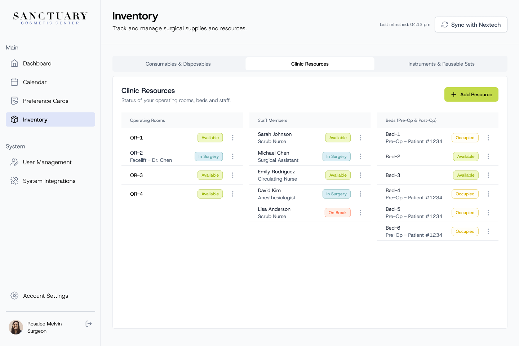Click the User Management icon
This screenshot has height=346, width=519.
pos(14,162)
